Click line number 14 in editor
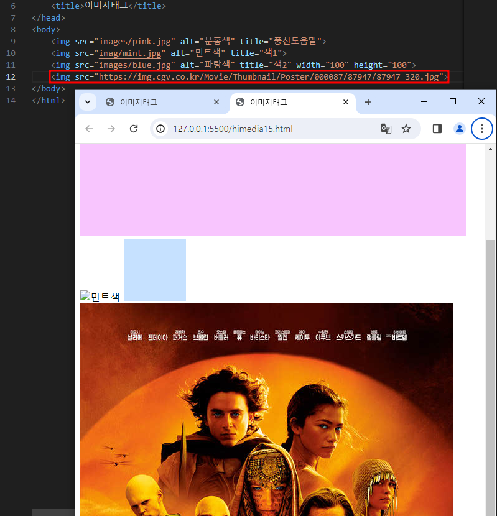Image resolution: width=497 pixels, height=516 pixels. click(11, 101)
